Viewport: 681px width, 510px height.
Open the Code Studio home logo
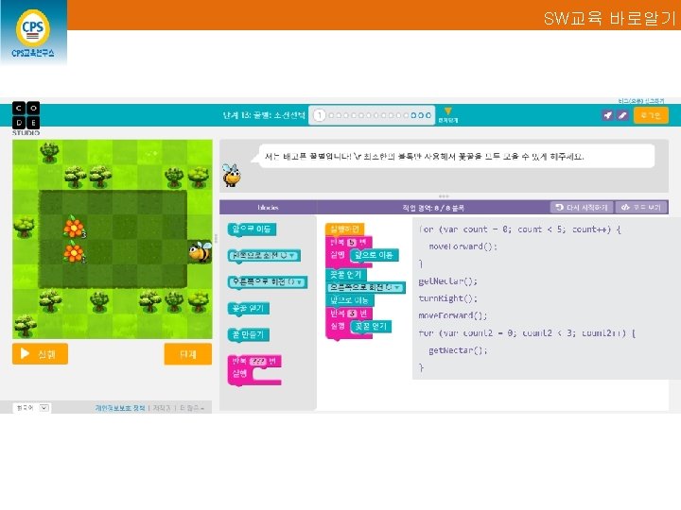(x=26, y=118)
